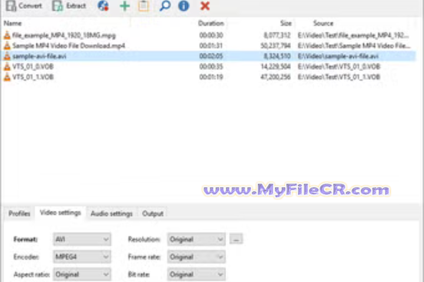Click duration 00:00:35 cell

(x=211, y=66)
